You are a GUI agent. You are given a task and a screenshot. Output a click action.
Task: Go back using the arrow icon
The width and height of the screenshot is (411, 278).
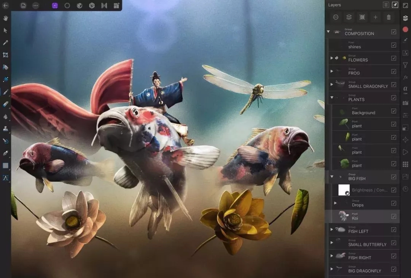pos(5,5)
